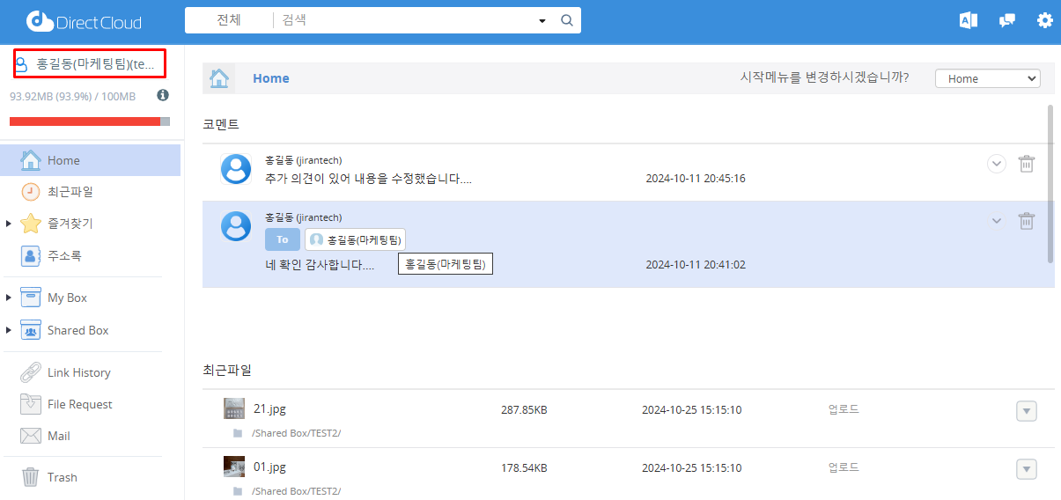Click the home icon in breadcrumb bar
The width and height of the screenshot is (1061, 500).
(219, 78)
